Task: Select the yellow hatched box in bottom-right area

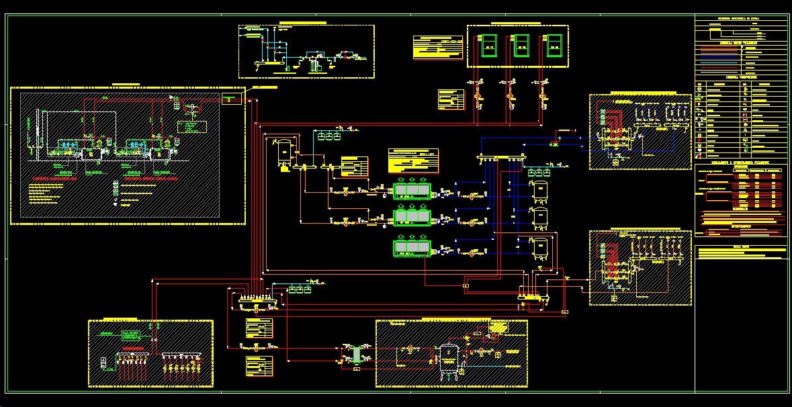Action: 498,326
